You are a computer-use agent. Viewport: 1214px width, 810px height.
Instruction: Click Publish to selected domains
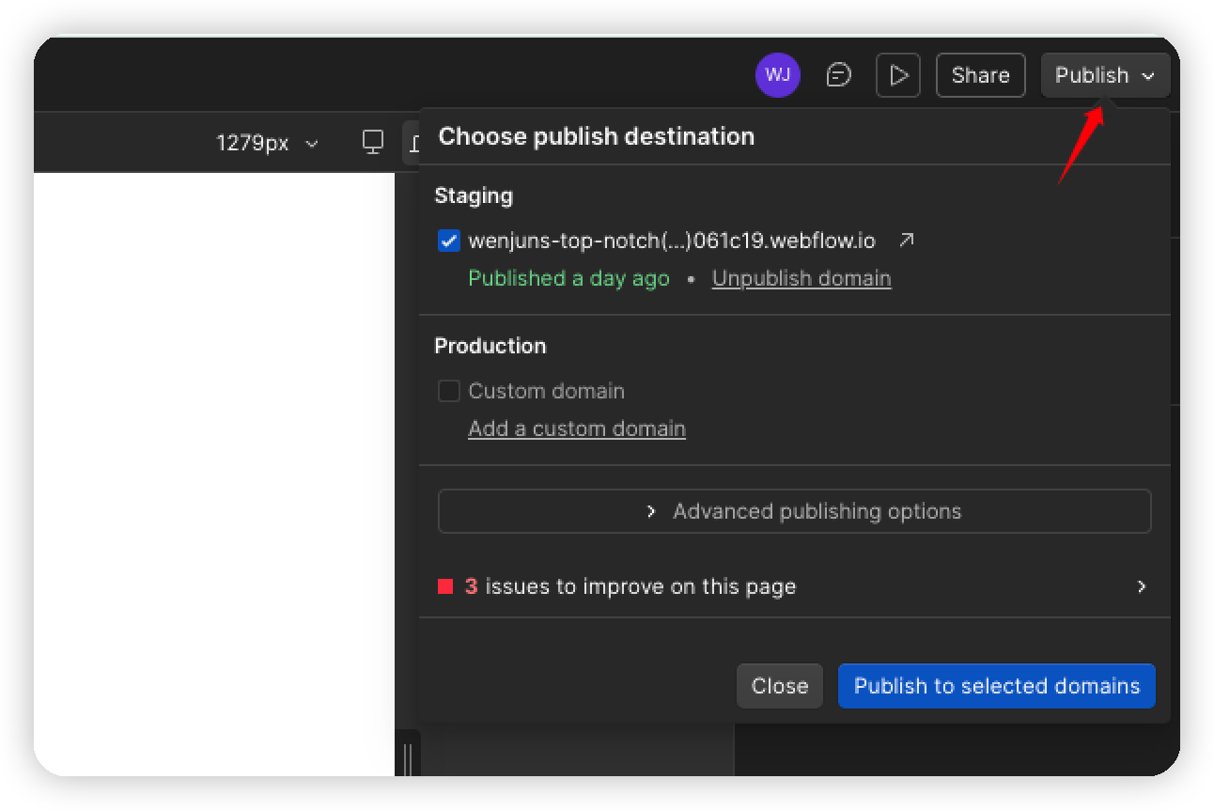point(997,686)
